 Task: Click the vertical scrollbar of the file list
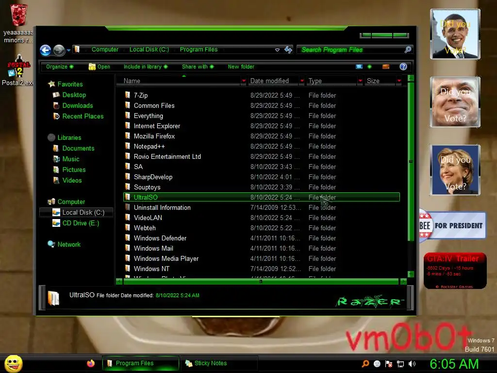pyautogui.click(x=411, y=162)
